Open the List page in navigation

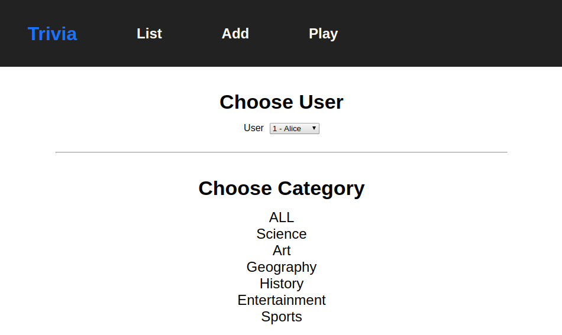pos(149,34)
